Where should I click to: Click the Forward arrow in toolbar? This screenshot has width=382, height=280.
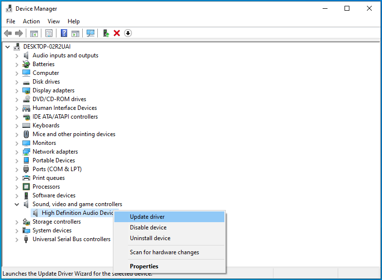tap(19, 33)
